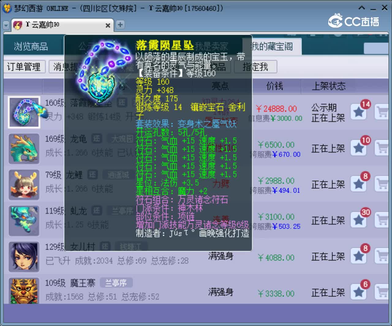
Task: Switch to 我的藏宝阁 tab
Action: click(272, 46)
